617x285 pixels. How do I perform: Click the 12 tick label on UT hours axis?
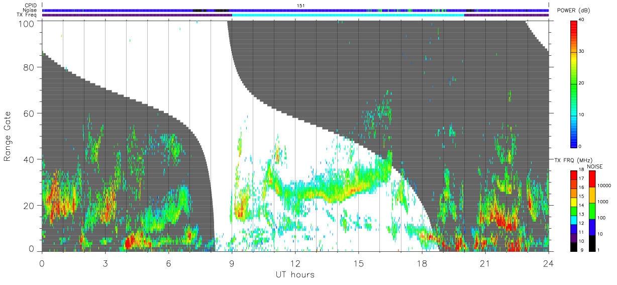(x=295, y=263)
